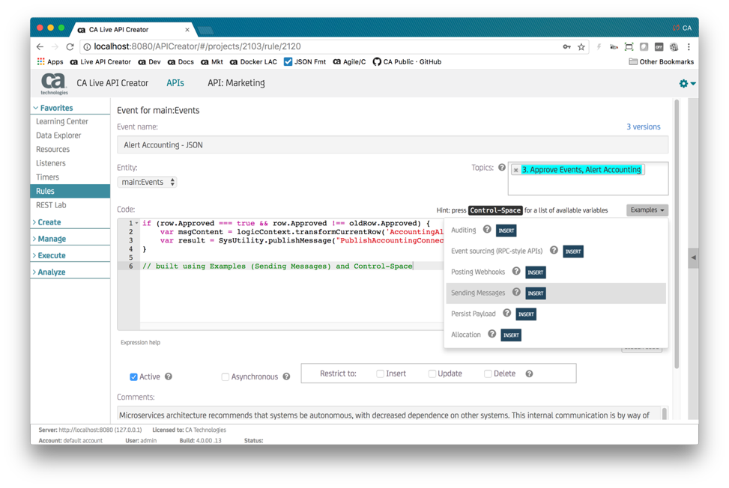Open the main:Events entity dropdown
729x488 pixels.
click(x=147, y=182)
